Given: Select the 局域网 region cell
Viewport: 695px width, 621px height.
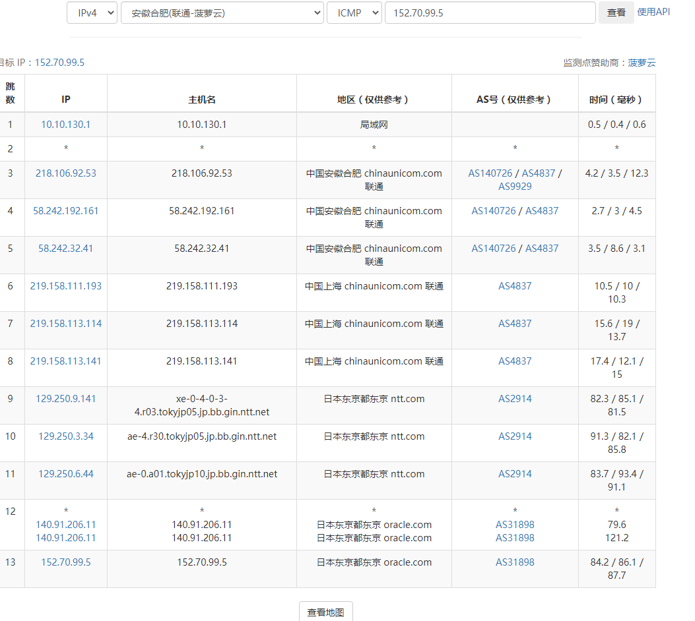Looking at the screenshot, I should coord(374,125).
